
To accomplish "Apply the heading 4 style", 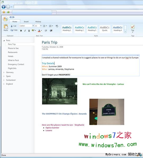I will [118, 29].
